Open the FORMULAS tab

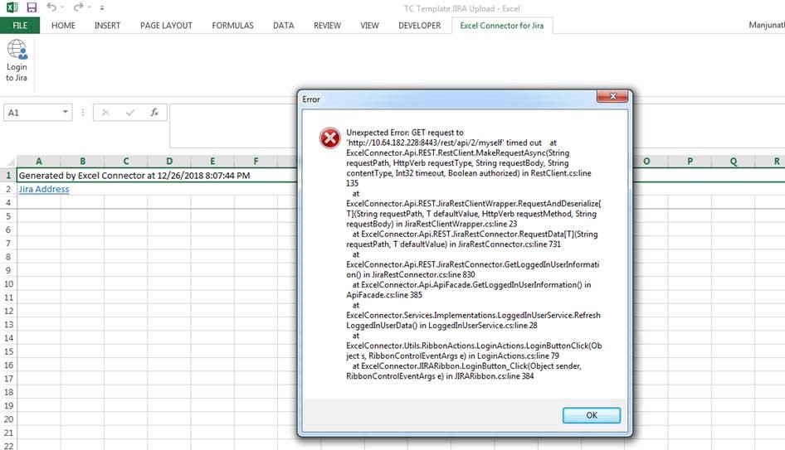coord(233,26)
